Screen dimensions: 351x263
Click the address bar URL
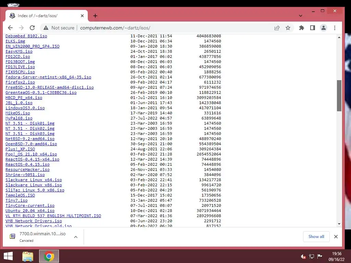[x=115, y=28]
